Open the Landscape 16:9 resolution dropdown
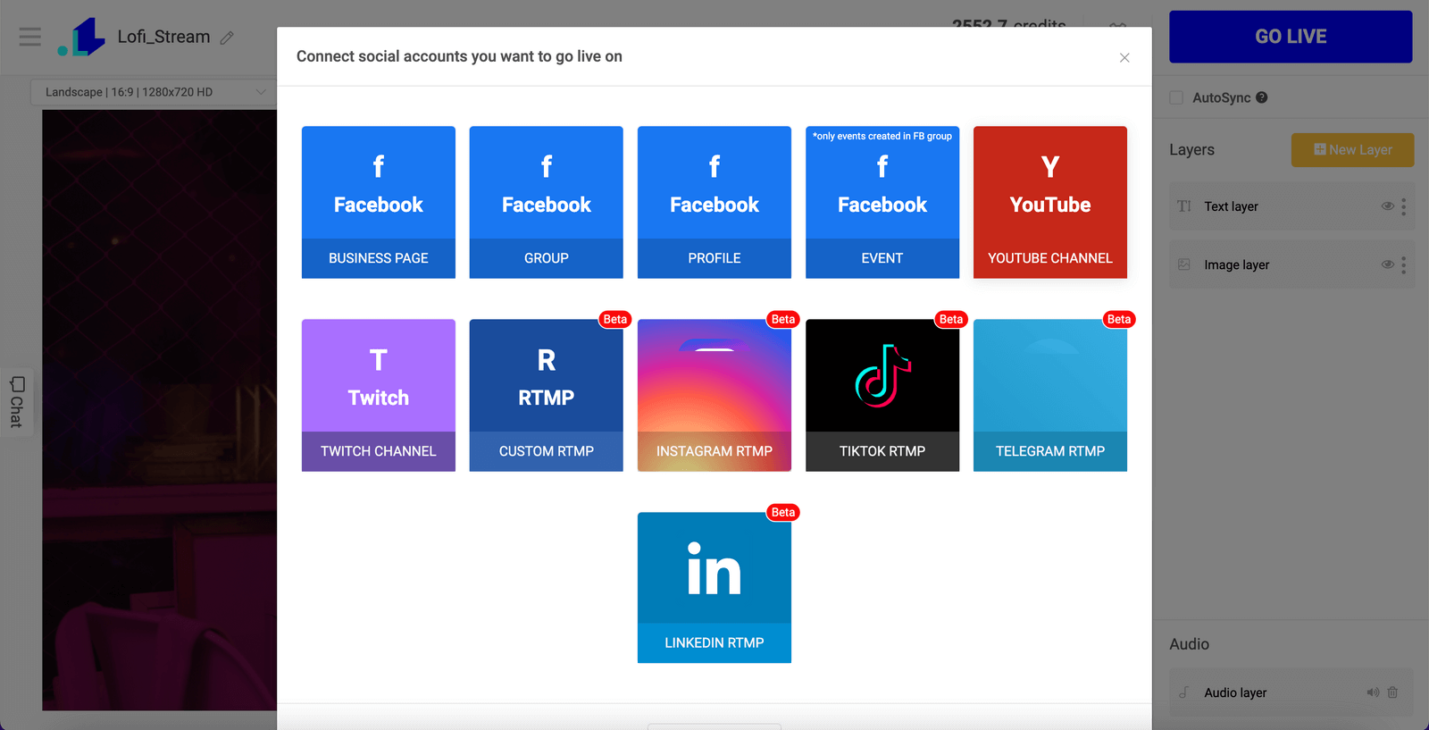This screenshot has width=1429, height=730. [x=155, y=92]
